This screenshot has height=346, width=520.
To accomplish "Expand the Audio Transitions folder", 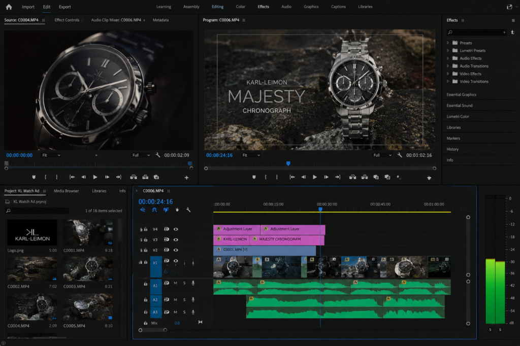I will 448,66.
